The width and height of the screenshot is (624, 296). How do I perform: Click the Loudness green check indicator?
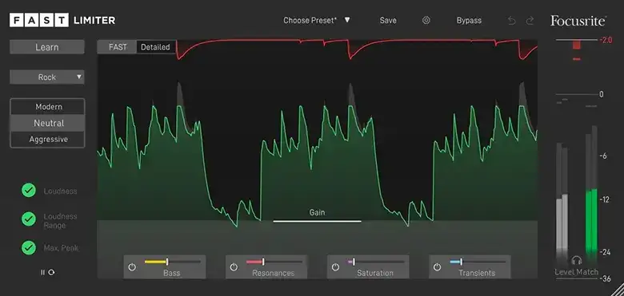[x=29, y=191]
